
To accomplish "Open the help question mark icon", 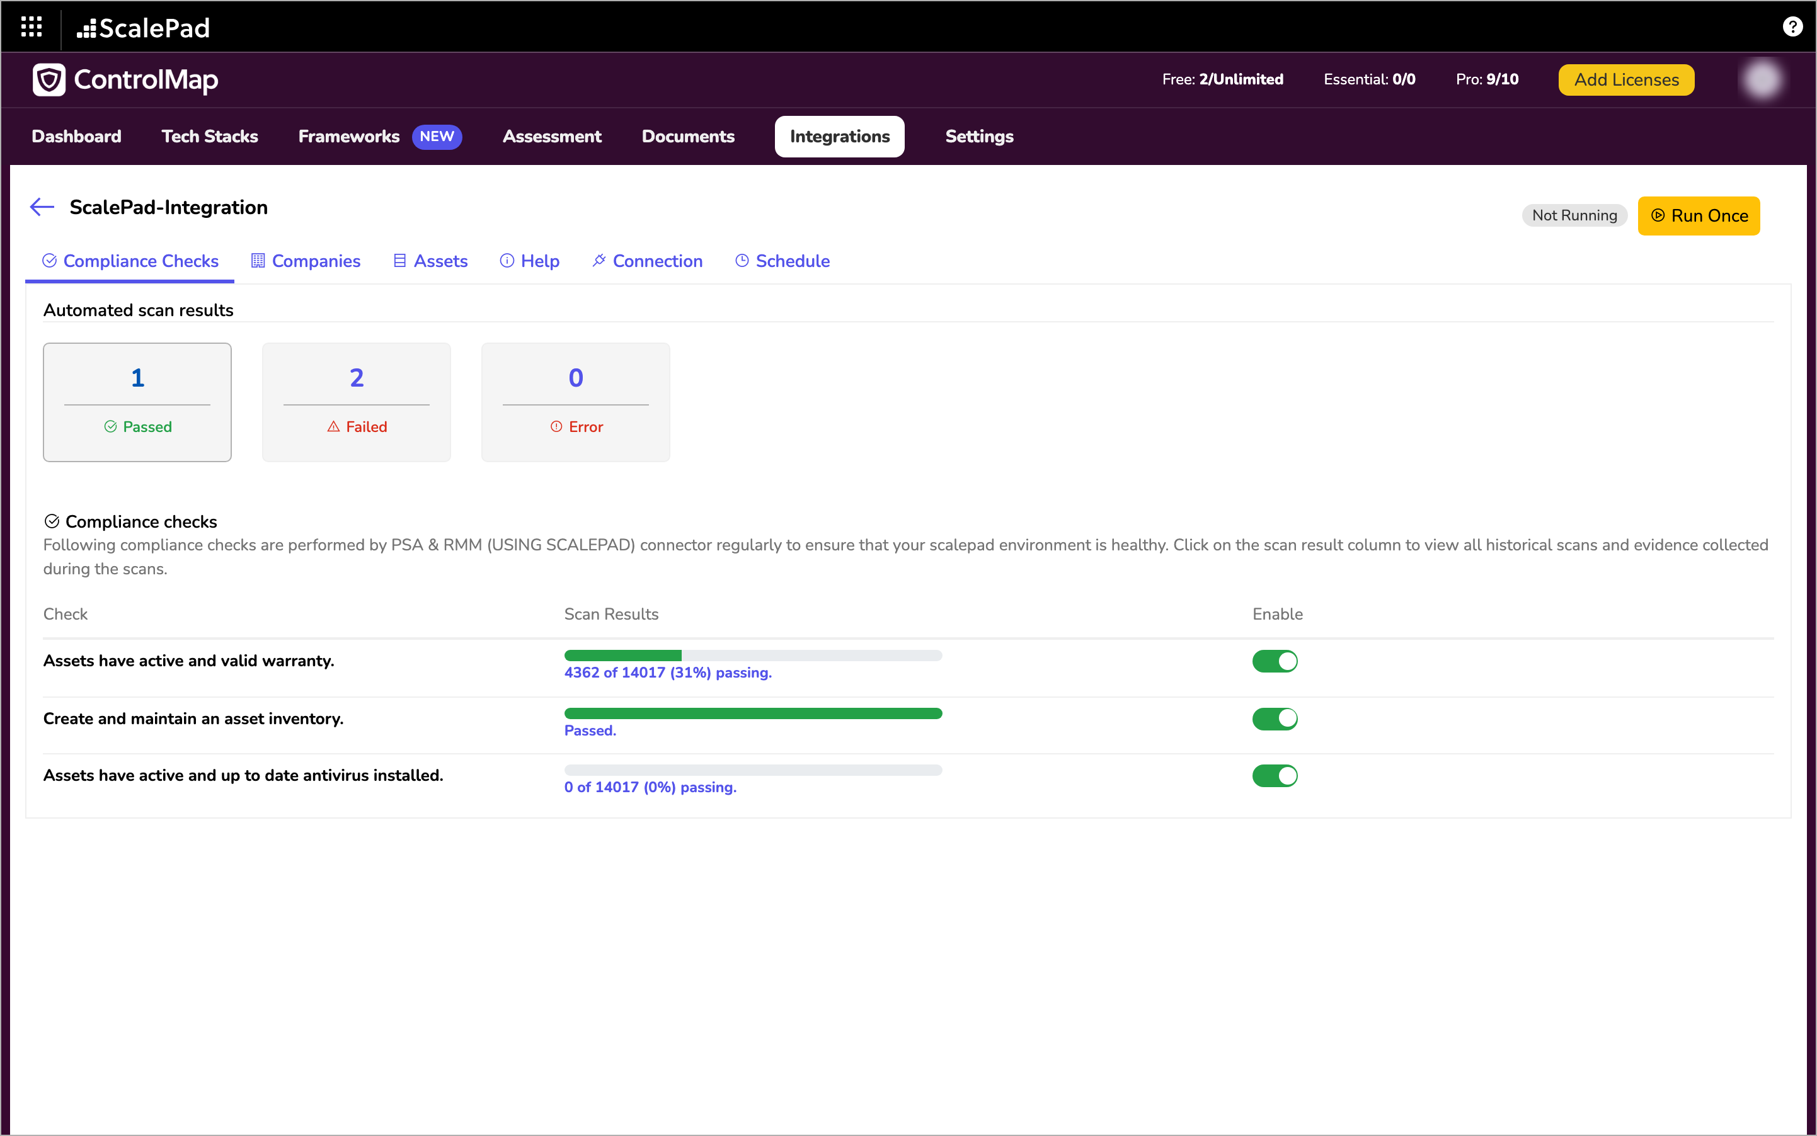I will (1792, 27).
